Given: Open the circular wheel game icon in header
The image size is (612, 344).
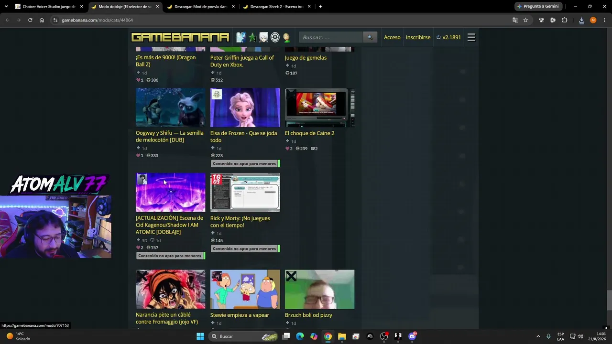Looking at the screenshot, I should pos(275,37).
